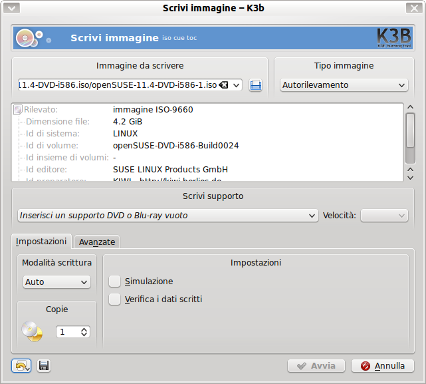Click the Copie number field
Viewport: 426px width, 384px height.
pos(68,332)
